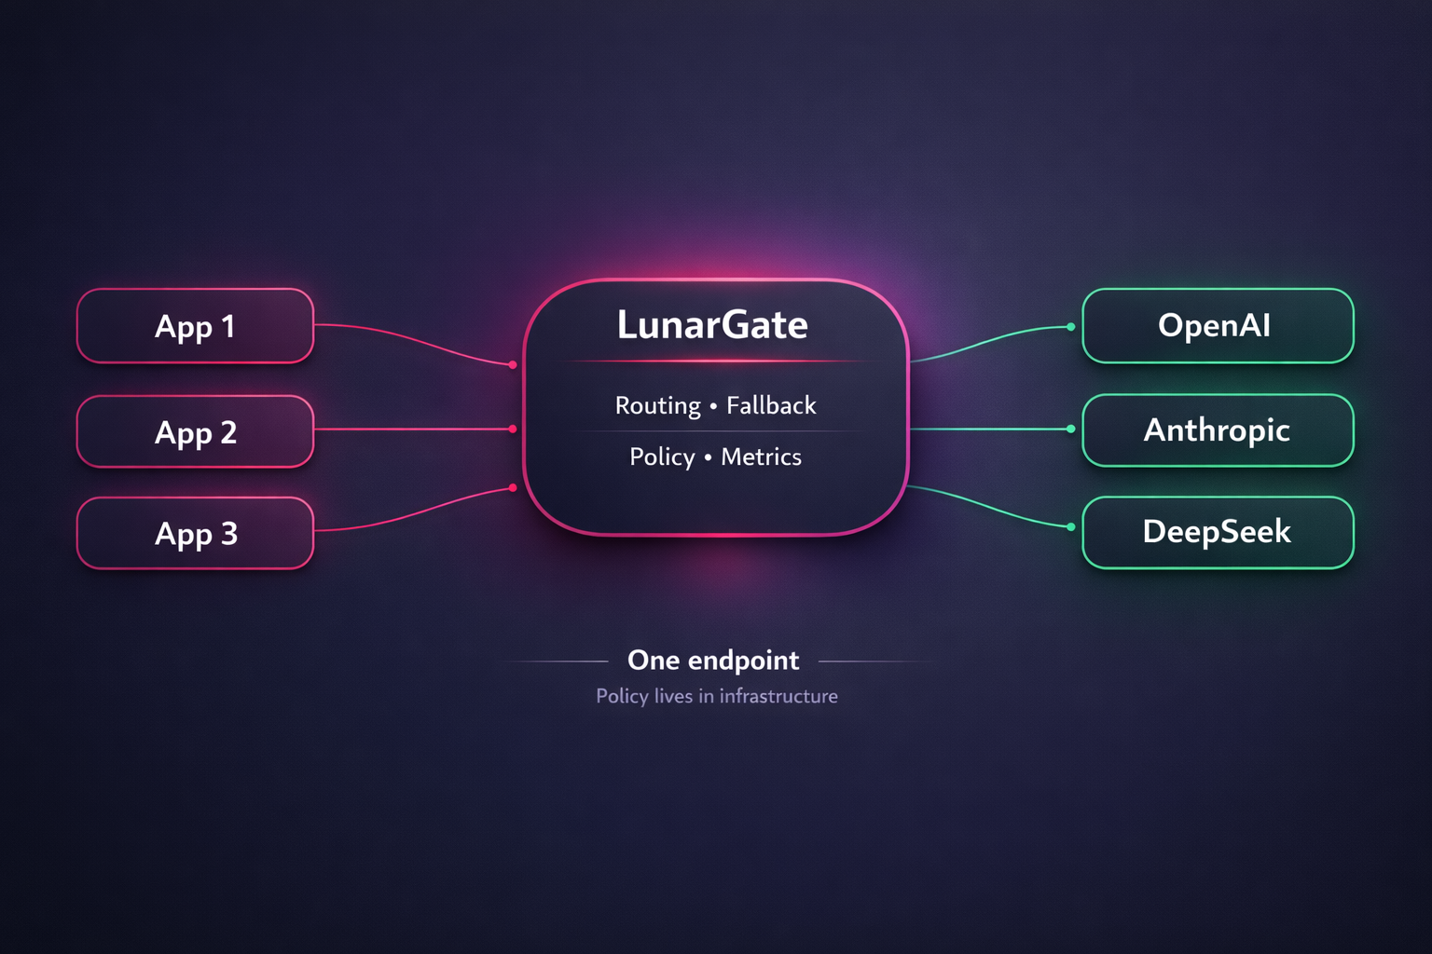
Task: Open the DeepSeek provider node
Action: click(1217, 531)
